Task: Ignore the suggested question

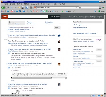Action: tap(57, 28)
